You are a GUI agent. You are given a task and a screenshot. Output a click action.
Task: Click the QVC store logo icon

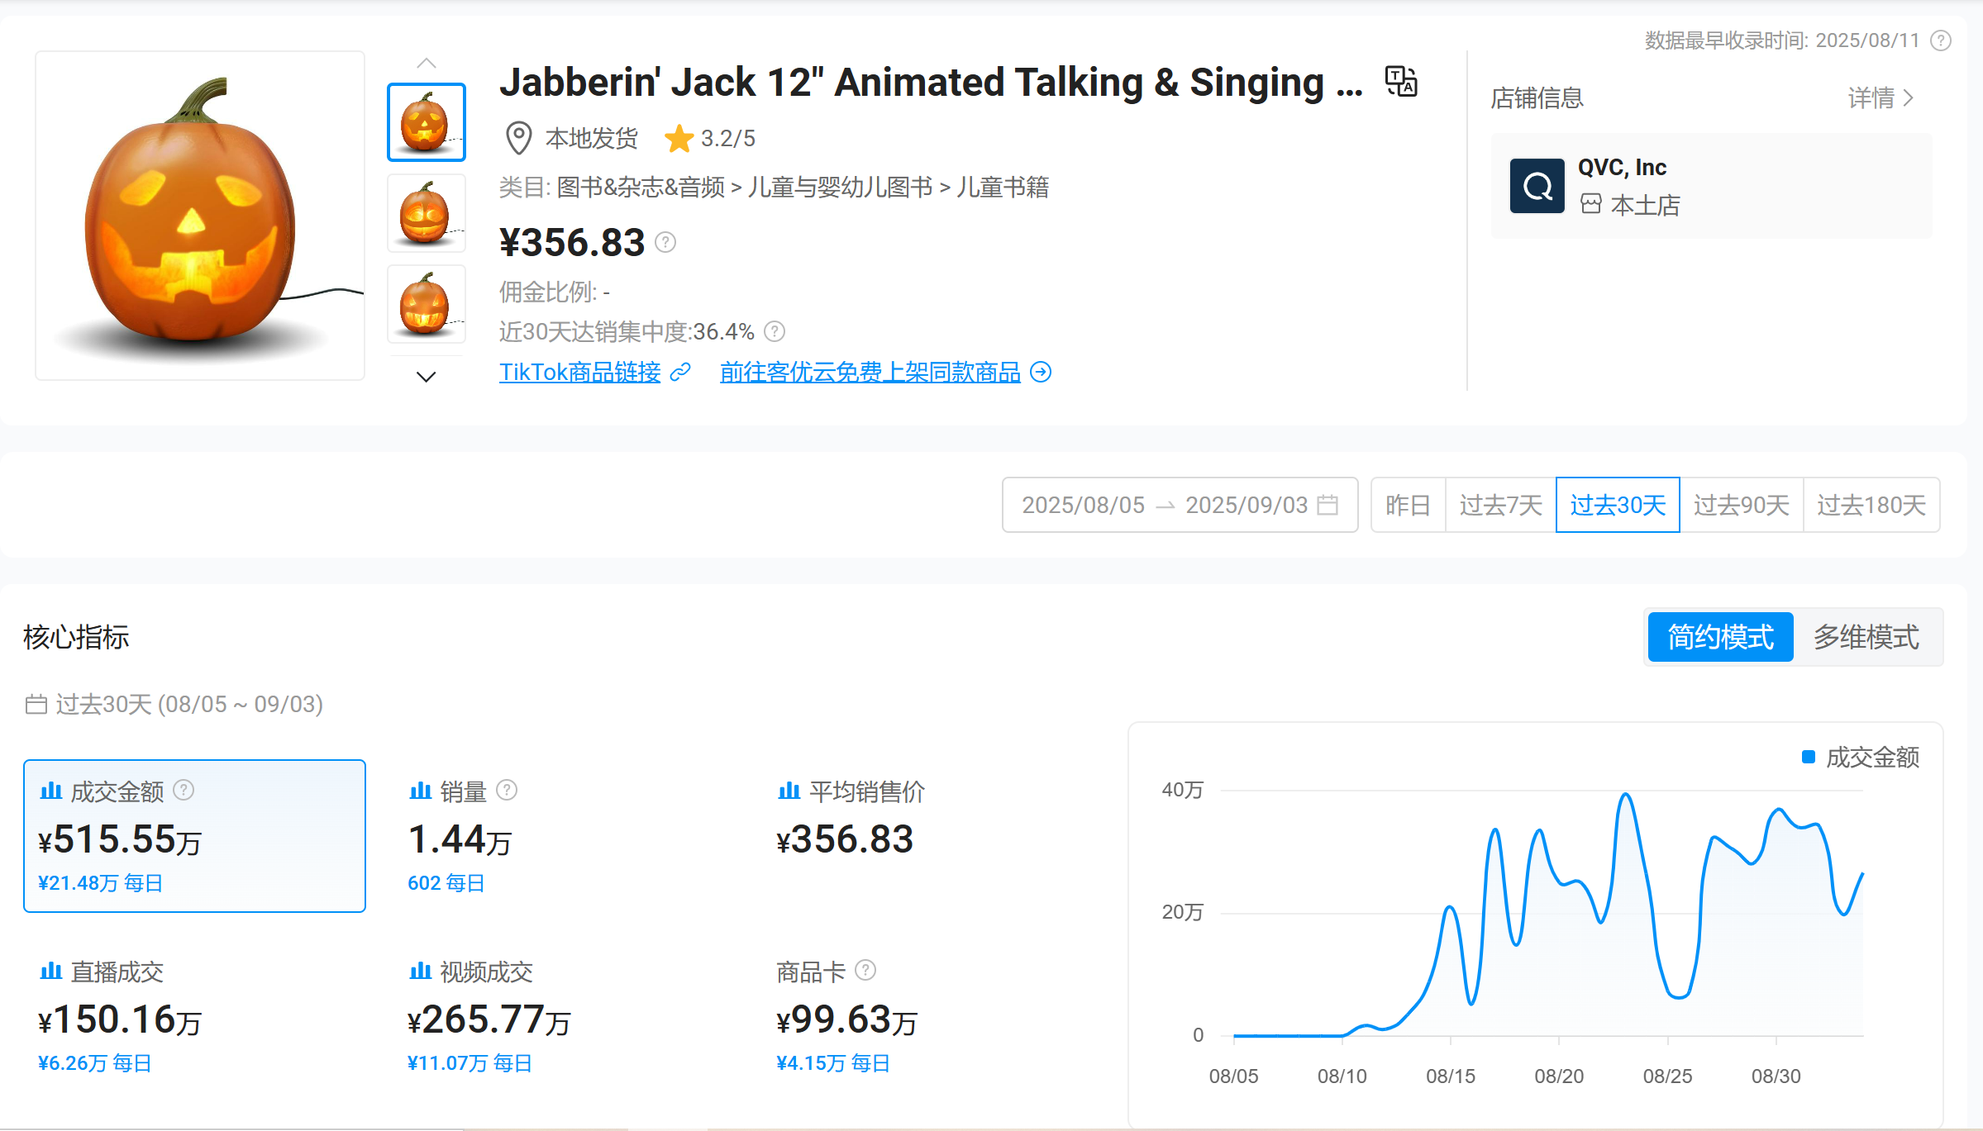tap(1536, 185)
